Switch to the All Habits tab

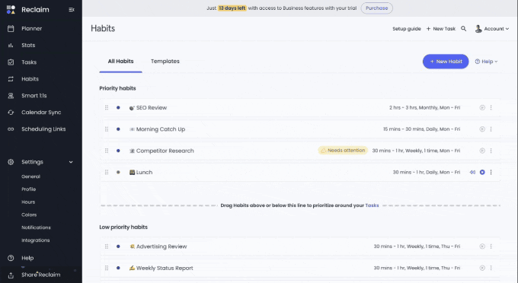(120, 62)
